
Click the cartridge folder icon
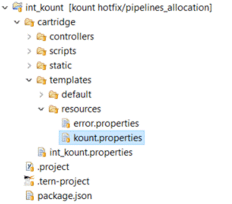click(x=29, y=22)
